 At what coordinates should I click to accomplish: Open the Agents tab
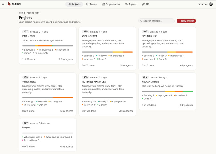click(131, 4)
